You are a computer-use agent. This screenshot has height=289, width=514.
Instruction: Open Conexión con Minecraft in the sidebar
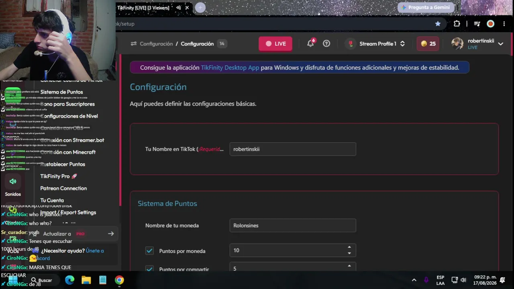click(x=68, y=152)
